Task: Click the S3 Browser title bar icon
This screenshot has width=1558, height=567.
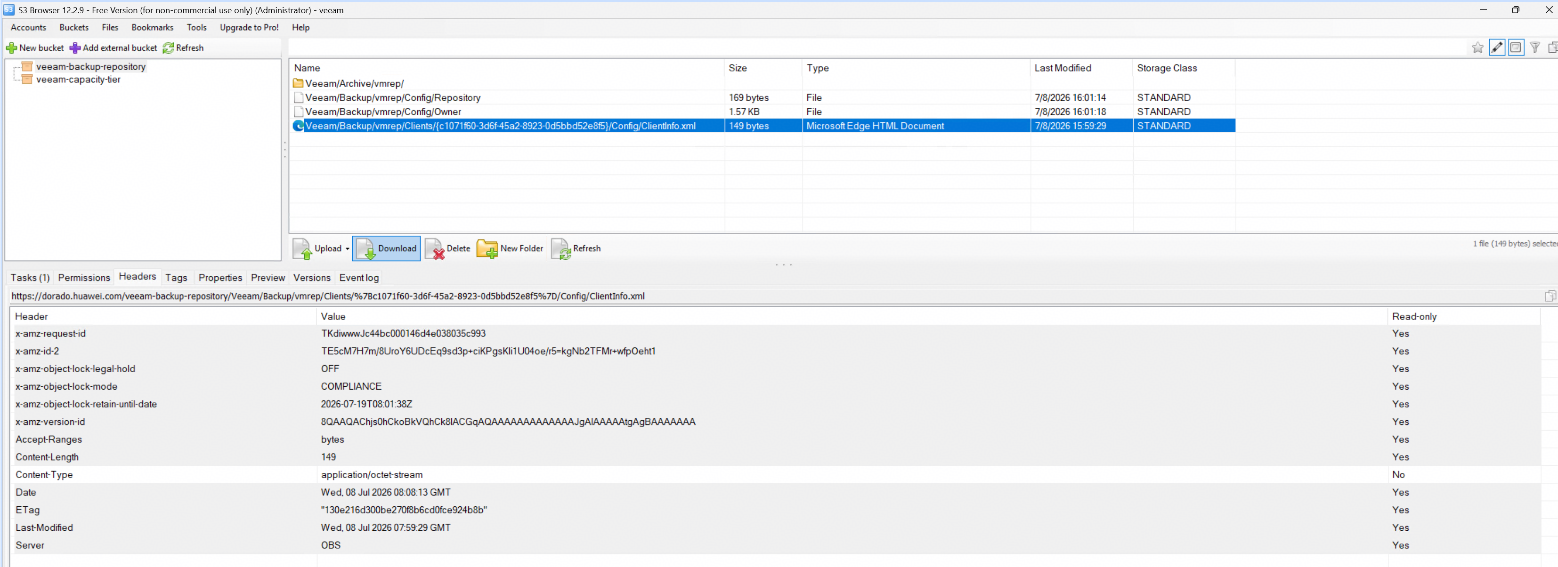Action: click(x=8, y=10)
